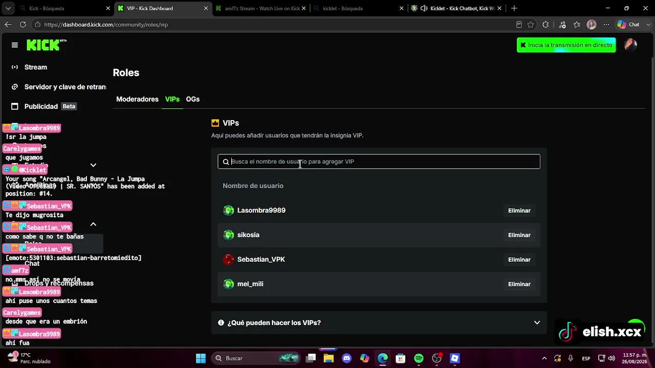The width and height of the screenshot is (655, 368).
Task: Collapse the sidebar section with up chevron
Action: tap(93, 224)
